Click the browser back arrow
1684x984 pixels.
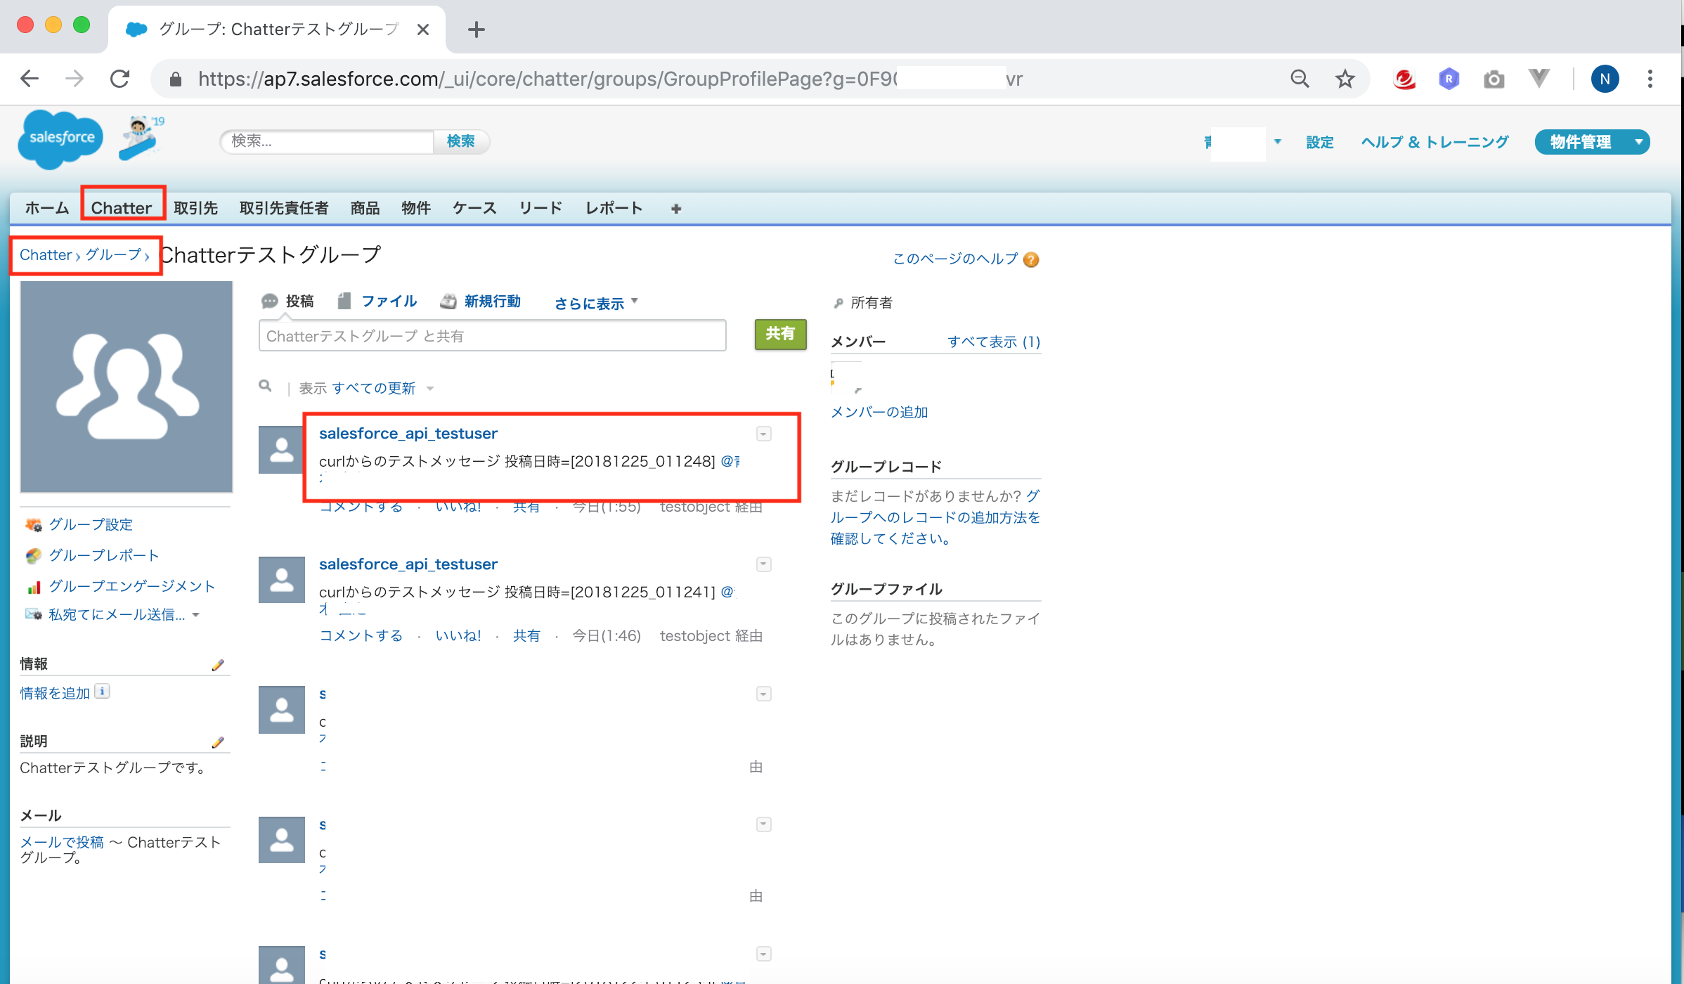pyautogui.click(x=30, y=79)
